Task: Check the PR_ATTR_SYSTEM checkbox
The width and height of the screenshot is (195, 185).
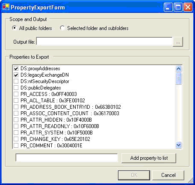Action: (x=16, y=133)
